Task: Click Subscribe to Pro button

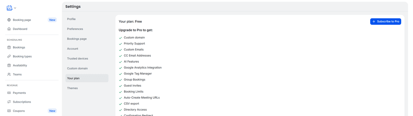Action: tap(385, 22)
